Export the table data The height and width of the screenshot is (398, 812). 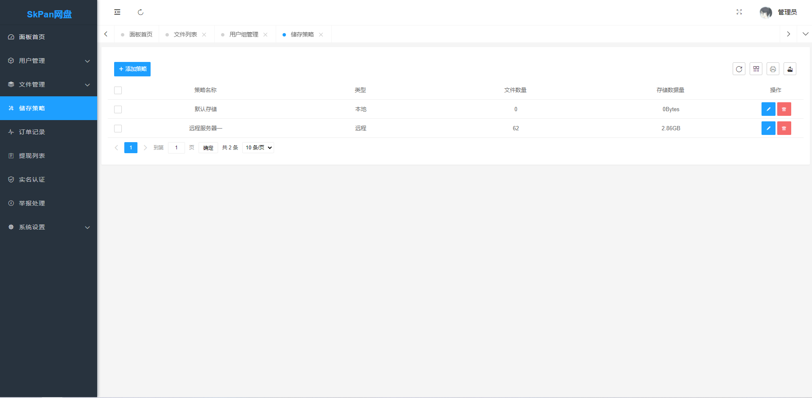(x=790, y=69)
